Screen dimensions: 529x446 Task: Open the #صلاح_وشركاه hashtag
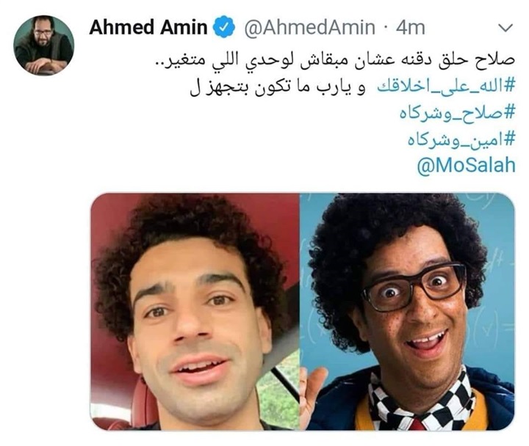pos(458,112)
